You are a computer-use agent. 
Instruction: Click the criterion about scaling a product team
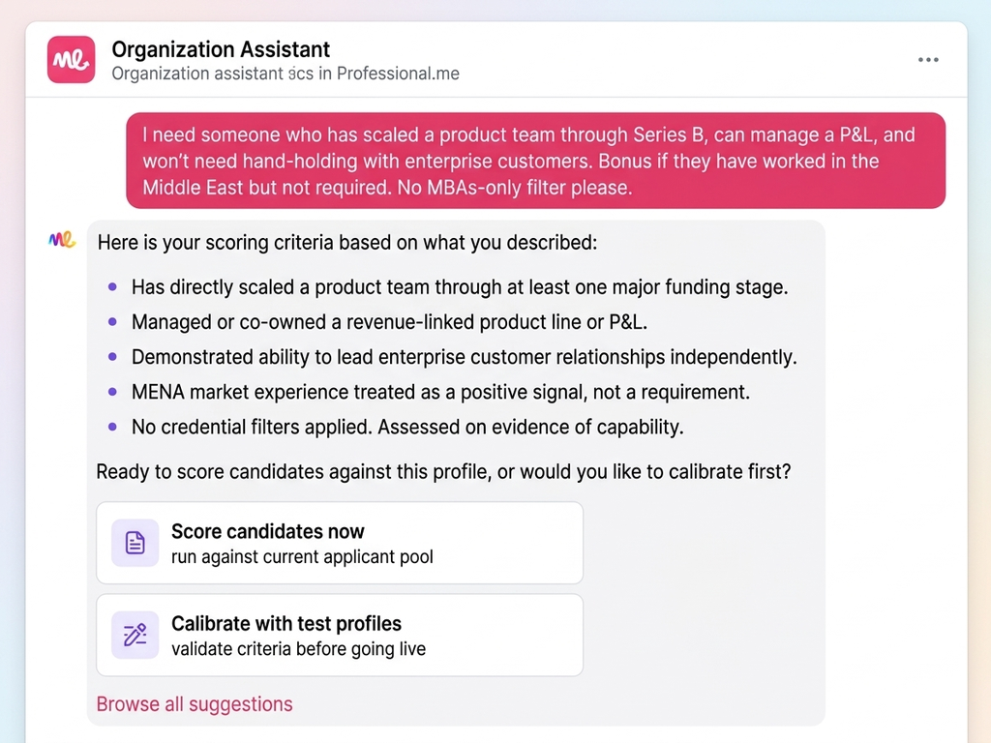pos(460,287)
